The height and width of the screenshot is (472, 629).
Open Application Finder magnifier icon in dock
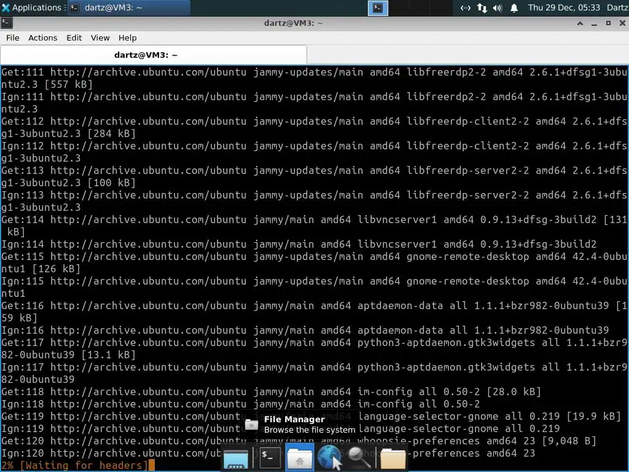pyautogui.click(x=359, y=457)
